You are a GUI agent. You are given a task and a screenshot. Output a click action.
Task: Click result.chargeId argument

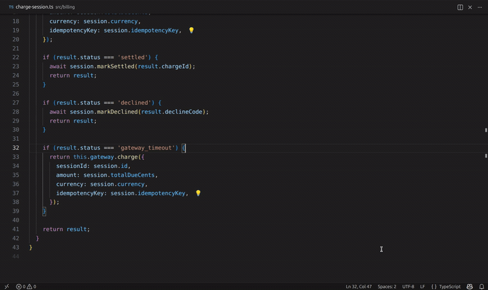tap(163, 66)
